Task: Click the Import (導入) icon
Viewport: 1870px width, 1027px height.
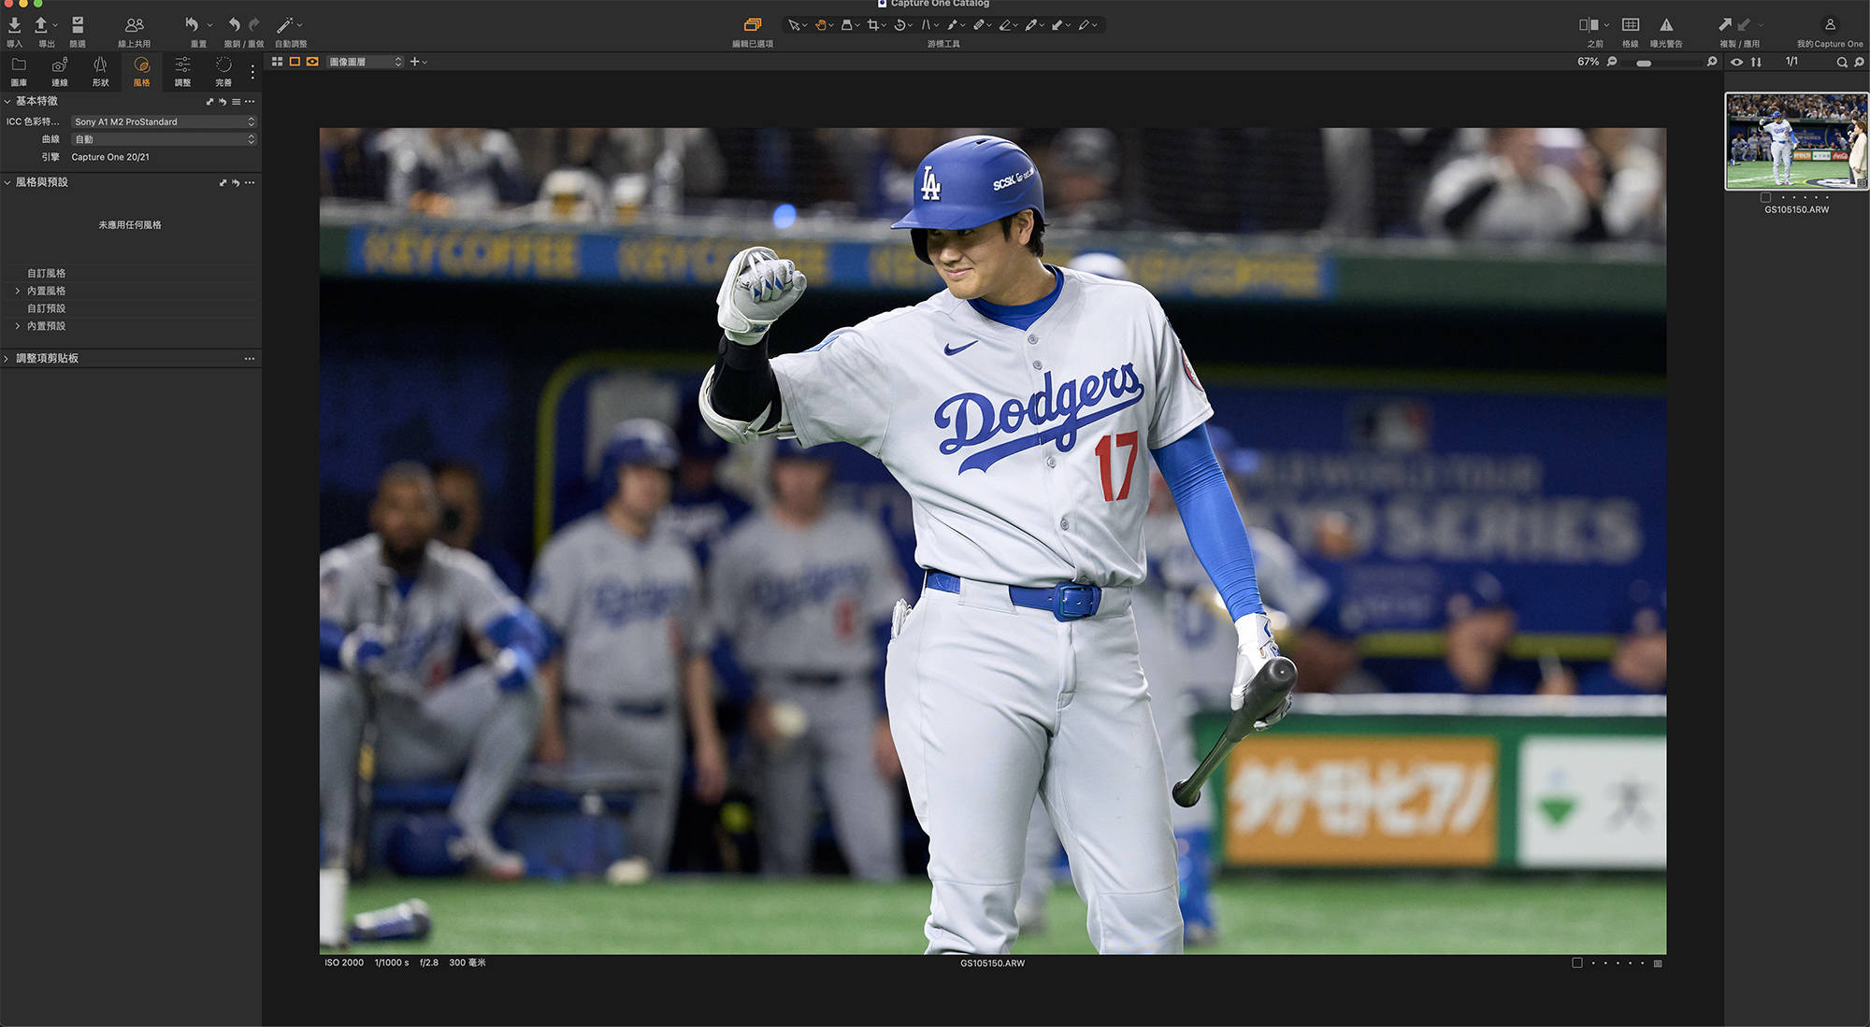Action: click(x=14, y=25)
